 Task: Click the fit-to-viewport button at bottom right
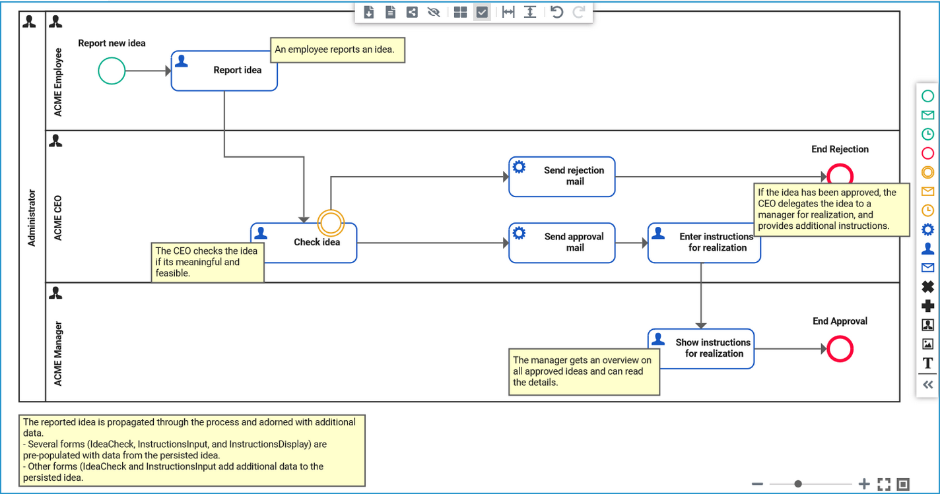tap(885, 483)
